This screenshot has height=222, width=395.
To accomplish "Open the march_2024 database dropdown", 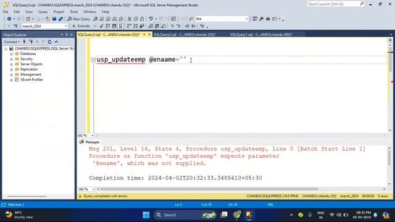I will [66, 26].
